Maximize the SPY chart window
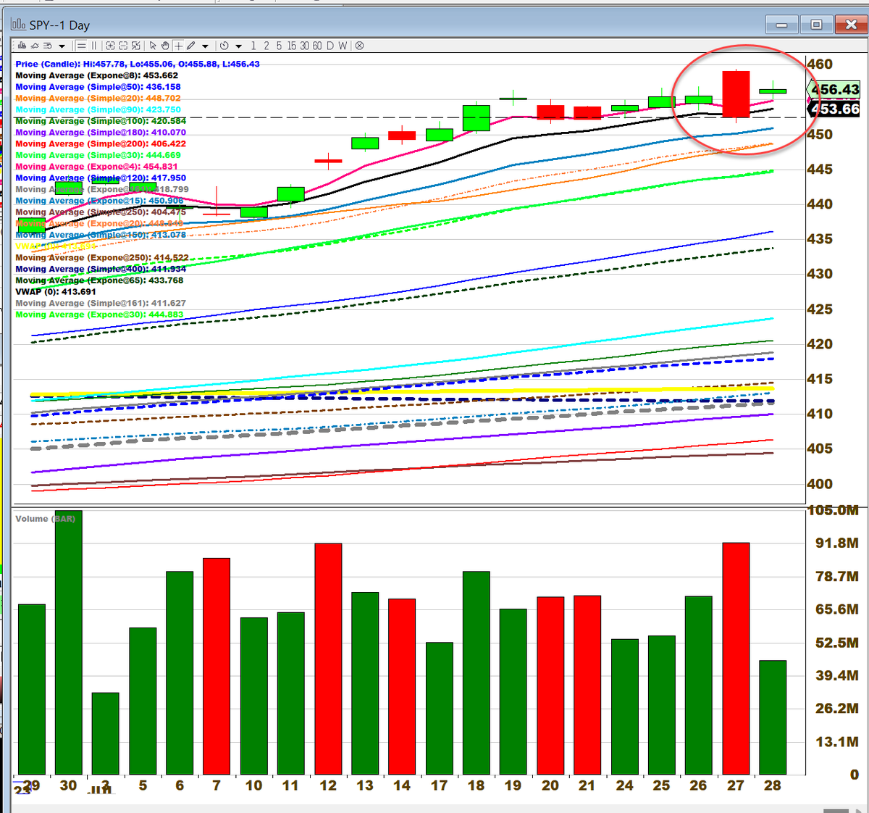Image resolution: width=869 pixels, height=813 pixels. (816, 25)
